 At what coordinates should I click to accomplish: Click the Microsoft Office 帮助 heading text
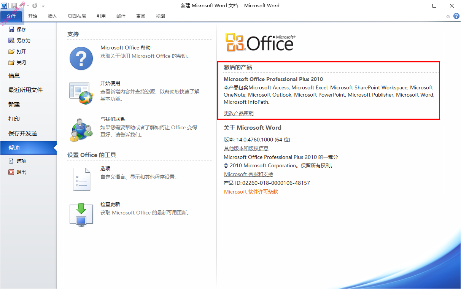pos(126,48)
